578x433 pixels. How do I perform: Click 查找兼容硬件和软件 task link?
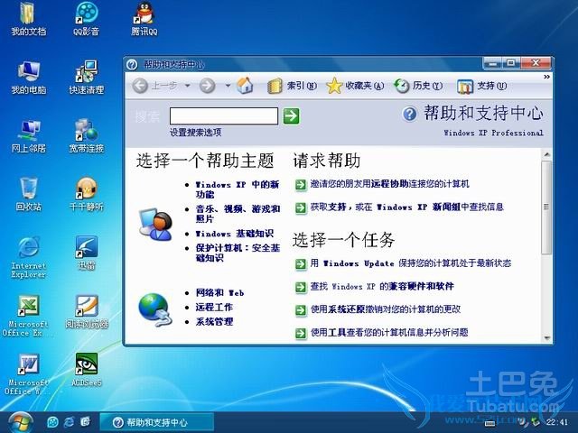click(382, 286)
